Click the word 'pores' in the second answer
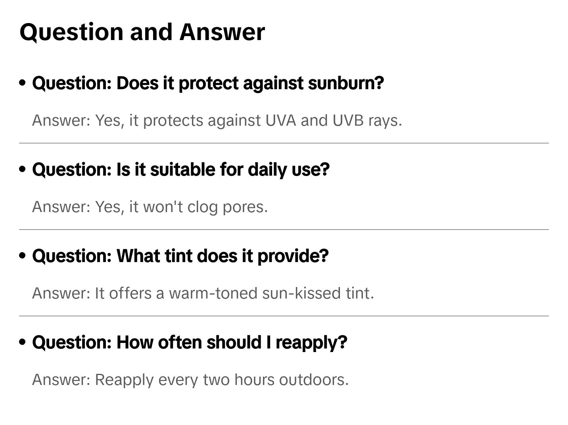This screenshot has height=425, width=568. click(245, 207)
